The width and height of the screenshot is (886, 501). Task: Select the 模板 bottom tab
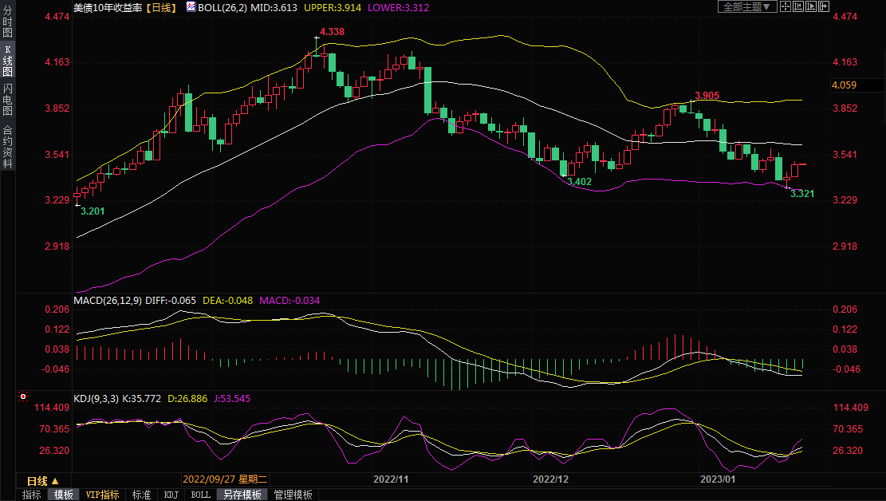click(x=63, y=495)
